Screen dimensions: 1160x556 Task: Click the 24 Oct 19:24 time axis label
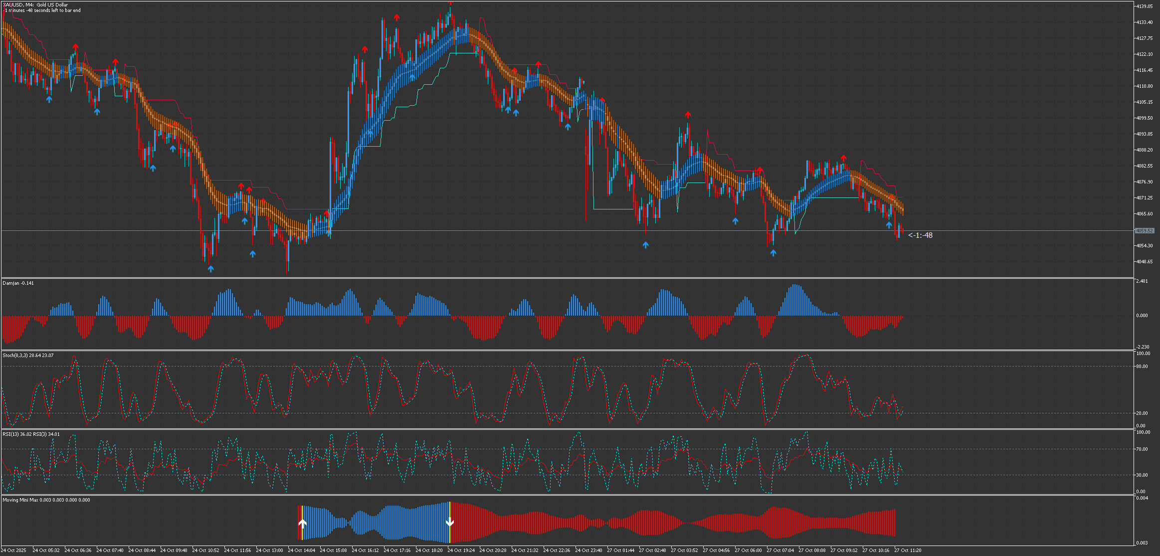tap(461, 551)
